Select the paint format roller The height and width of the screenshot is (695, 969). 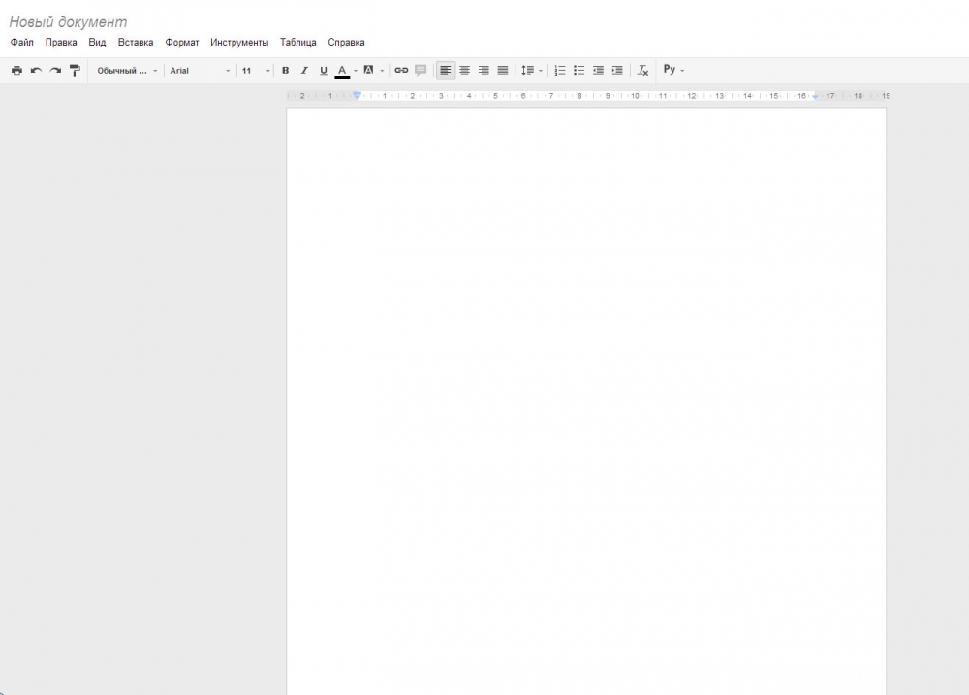click(75, 71)
